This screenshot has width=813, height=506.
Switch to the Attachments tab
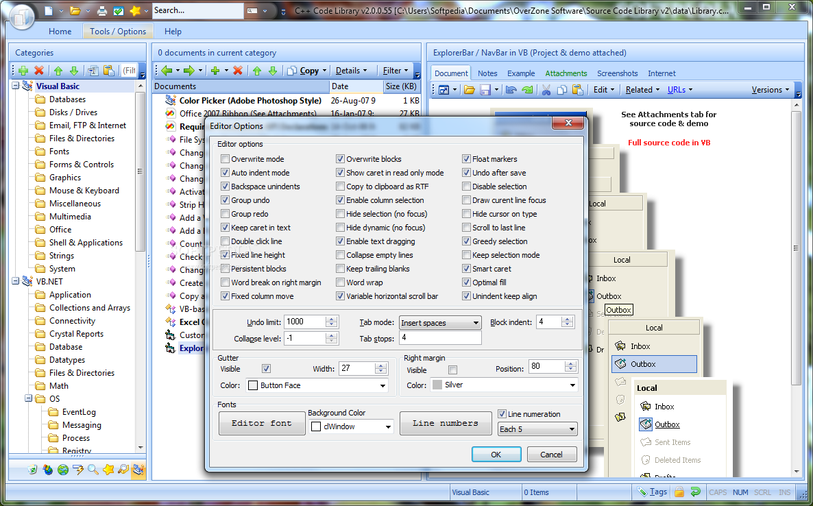coord(566,73)
